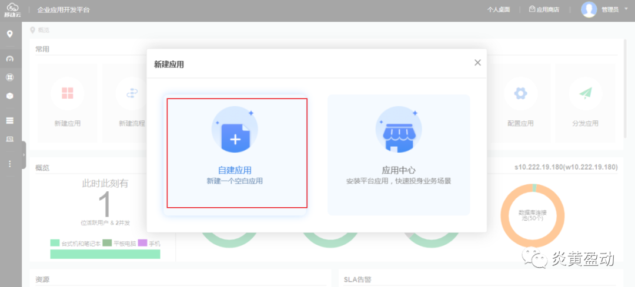Click the stacked layers icon in sidebar
The image size is (635, 287).
pyautogui.click(x=9, y=120)
